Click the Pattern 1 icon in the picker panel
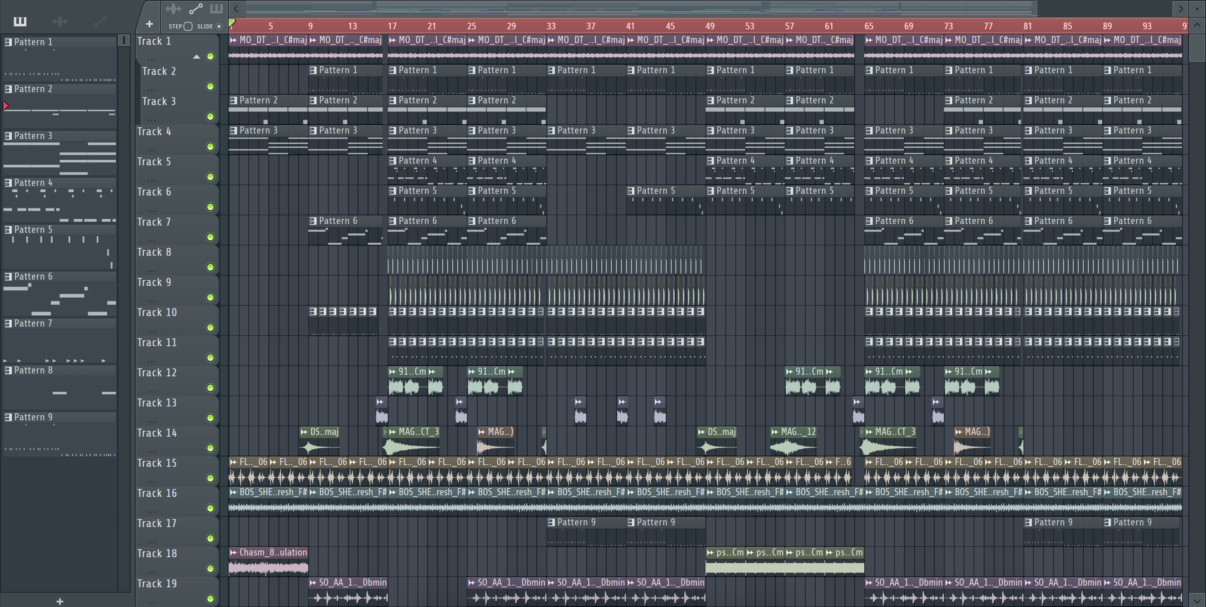This screenshot has width=1206, height=607. (x=8, y=42)
